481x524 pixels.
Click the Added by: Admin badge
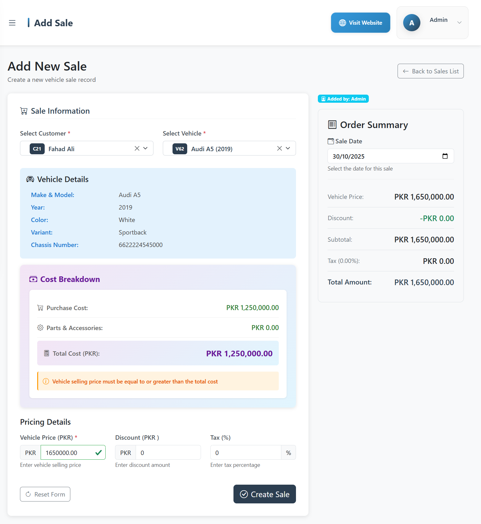[x=343, y=99]
